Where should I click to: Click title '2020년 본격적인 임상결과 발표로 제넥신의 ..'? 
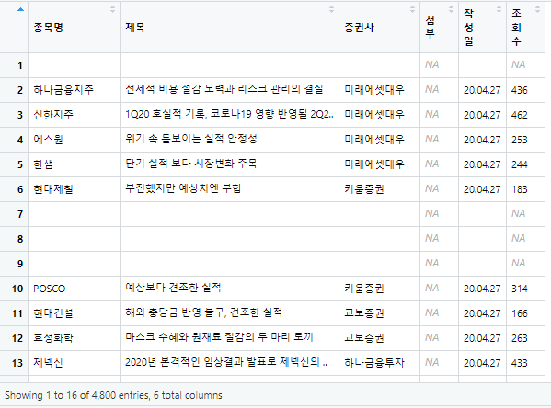[x=226, y=362]
